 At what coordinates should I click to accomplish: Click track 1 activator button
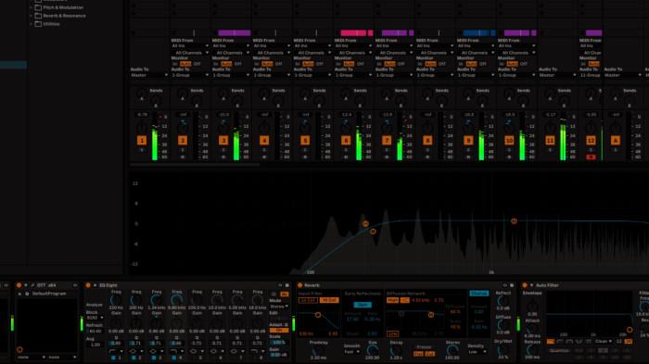(142, 141)
